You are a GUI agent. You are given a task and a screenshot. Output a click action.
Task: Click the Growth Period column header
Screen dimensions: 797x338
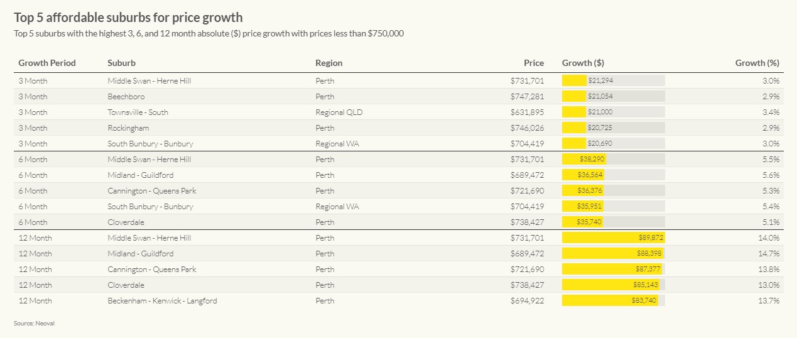47,63
